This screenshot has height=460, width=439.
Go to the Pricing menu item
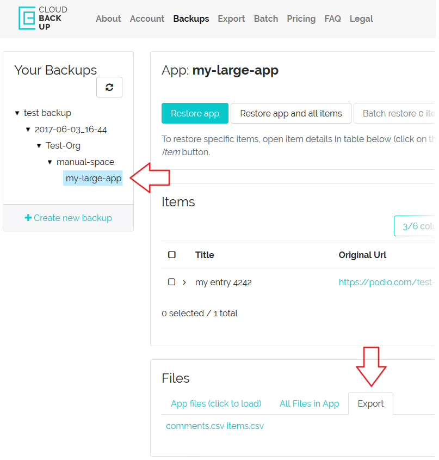(301, 19)
